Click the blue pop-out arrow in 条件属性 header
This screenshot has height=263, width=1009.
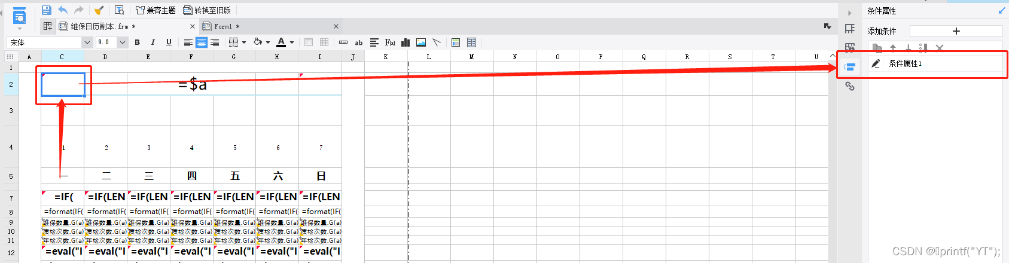pos(1002,11)
